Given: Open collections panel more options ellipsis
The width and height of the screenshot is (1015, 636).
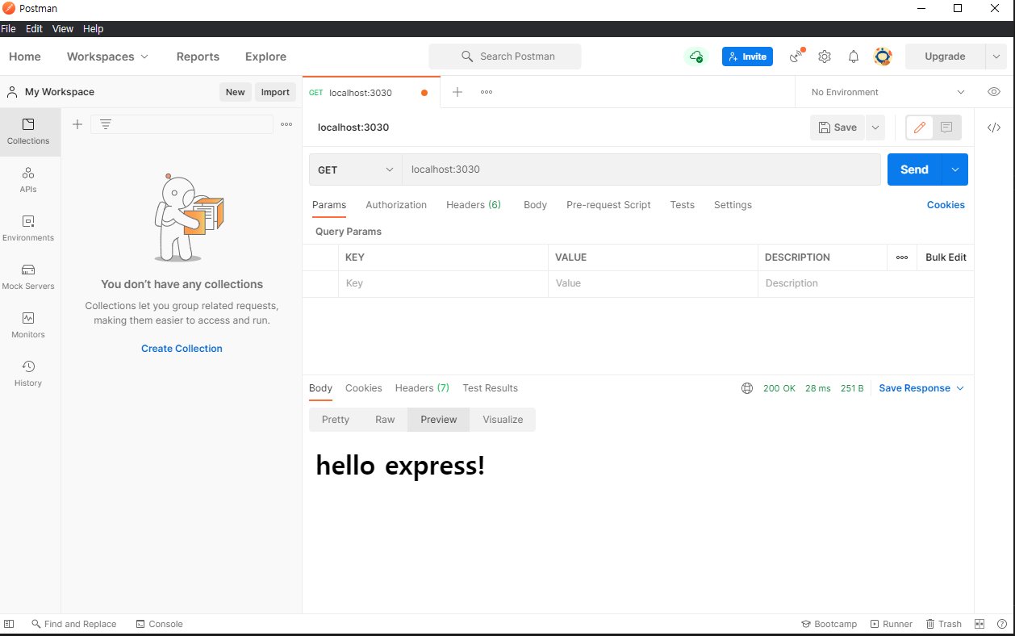Looking at the screenshot, I should (286, 124).
